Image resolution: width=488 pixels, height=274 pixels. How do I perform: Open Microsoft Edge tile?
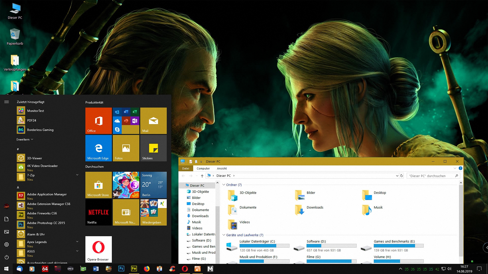(98, 148)
